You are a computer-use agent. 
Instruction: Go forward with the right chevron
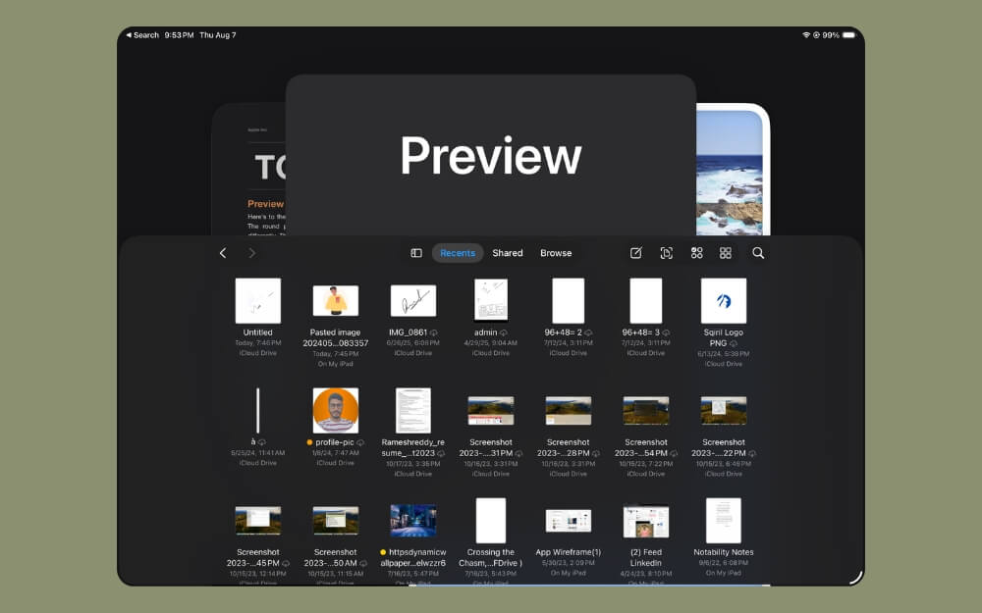click(x=251, y=253)
